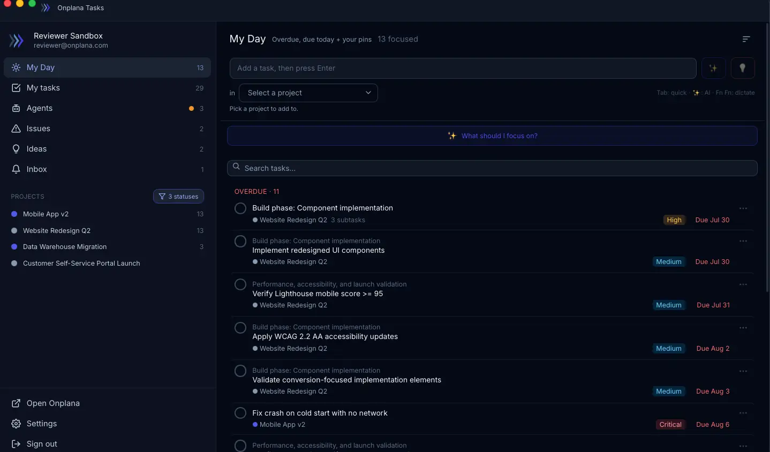Click the OVERDUE · 11 section header
Viewport: 770px width, 452px height.
(256, 192)
